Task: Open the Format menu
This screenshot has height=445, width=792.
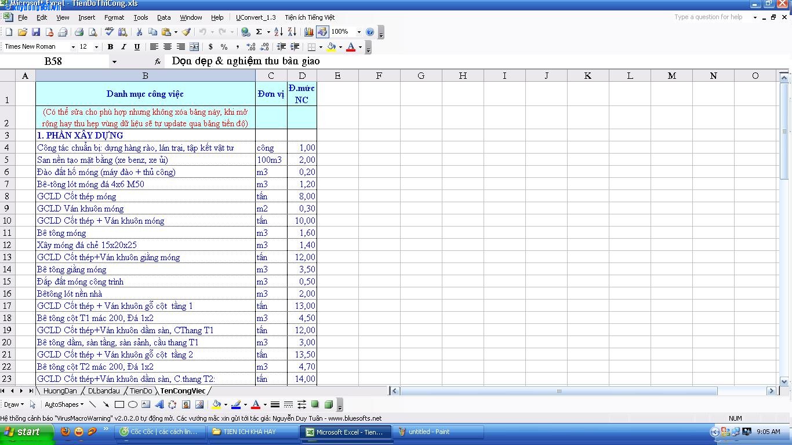Action: click(x=114, y=17)
